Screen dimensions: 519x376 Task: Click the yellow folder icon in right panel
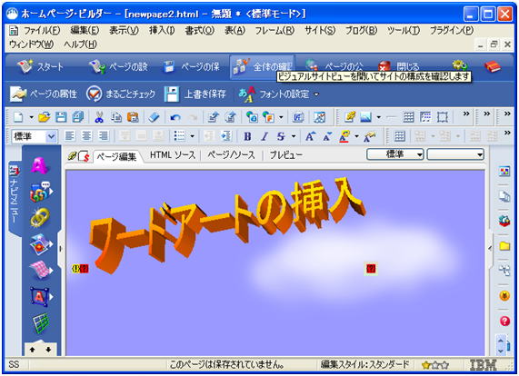pyautogui.click(x=504, y=246)
